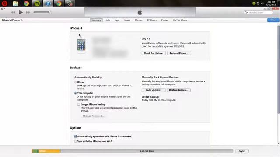Image resolution: width=280 pixels, height=157 pixels.
Task: Select This computer backup radio button
Action: tap(76, 93)
